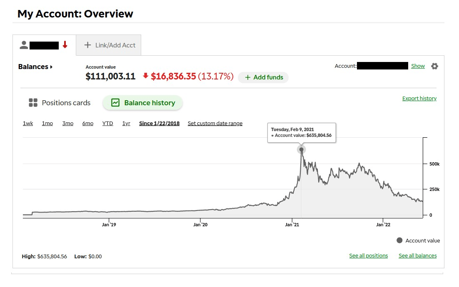Click the plus icon on Link/Add Acct
Screen dimensions: 459x287
pyautogui.click(x=87, y=45)
